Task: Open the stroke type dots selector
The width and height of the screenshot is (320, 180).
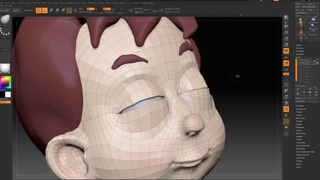Action: [x=5, y=32]
